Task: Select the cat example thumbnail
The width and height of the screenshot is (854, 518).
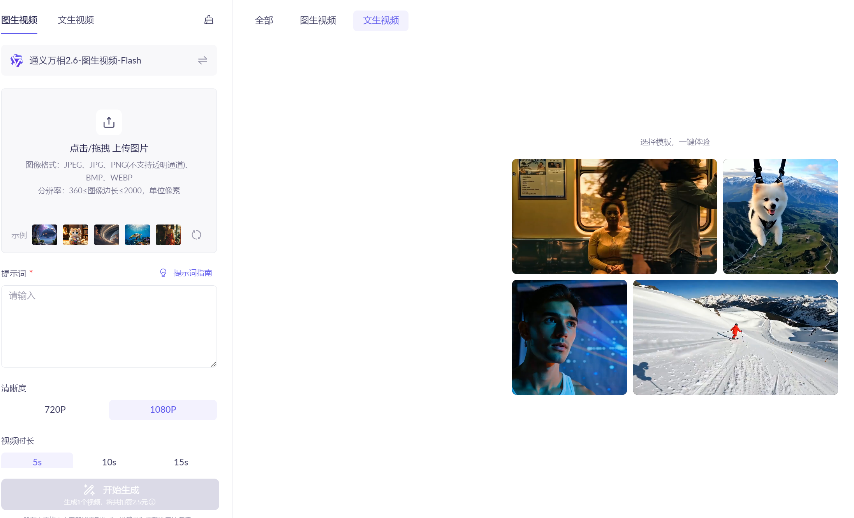Action: (x=76, y=235)
